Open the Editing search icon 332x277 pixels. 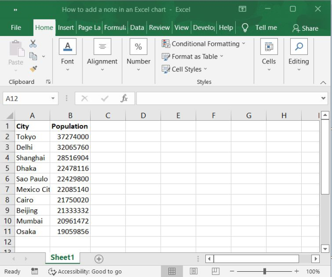click(299, 46)
